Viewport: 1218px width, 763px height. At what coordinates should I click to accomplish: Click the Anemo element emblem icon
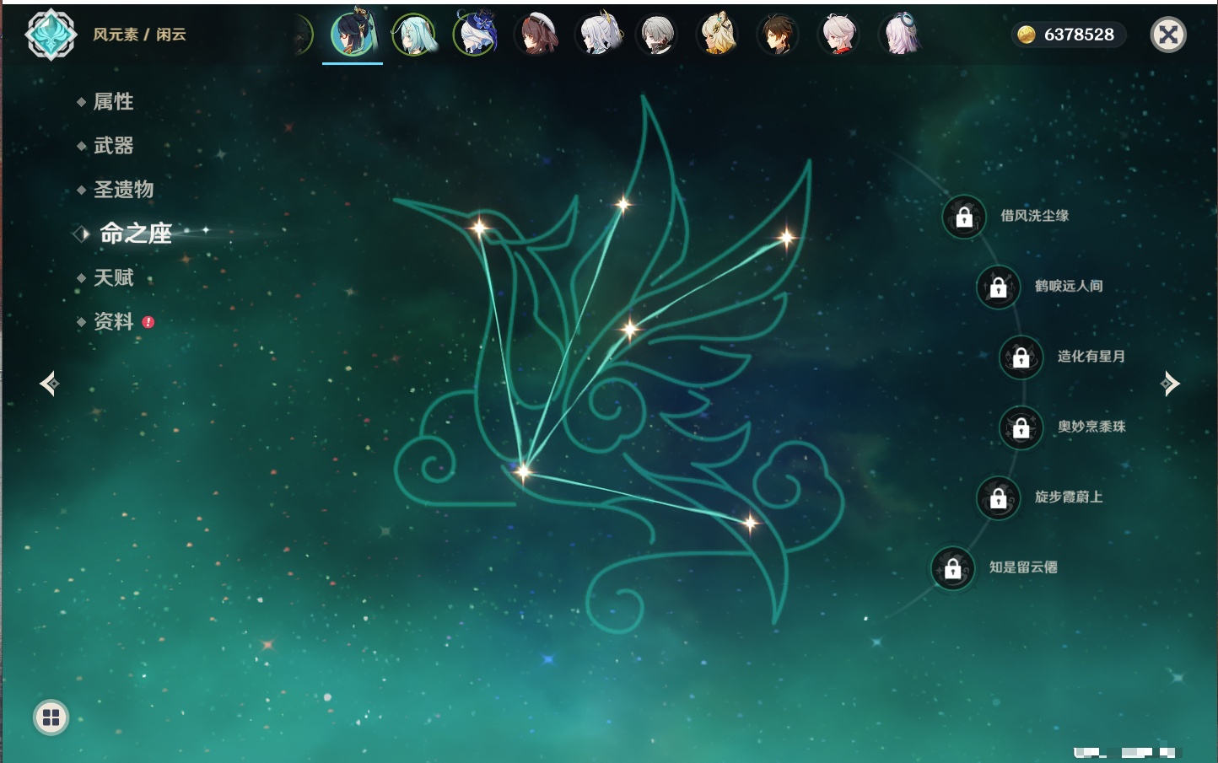tap(51, 35)
